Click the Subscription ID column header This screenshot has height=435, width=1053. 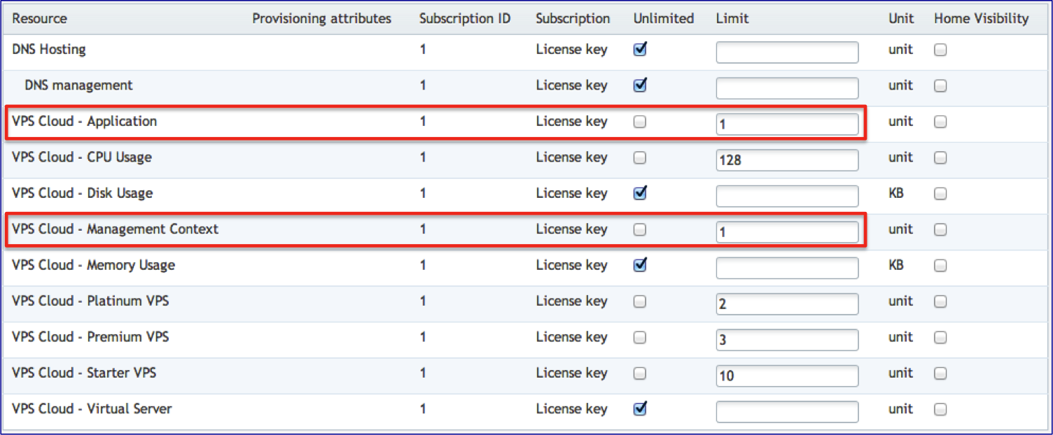(465, 19)
